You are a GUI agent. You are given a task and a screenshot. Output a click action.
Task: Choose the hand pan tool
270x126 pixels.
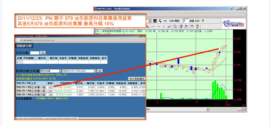tap(192, 26)
